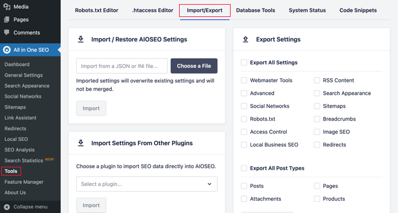
Task: Click the Collapse menu arrow icon
Action: pyautogui.click(x=7, y=207)
